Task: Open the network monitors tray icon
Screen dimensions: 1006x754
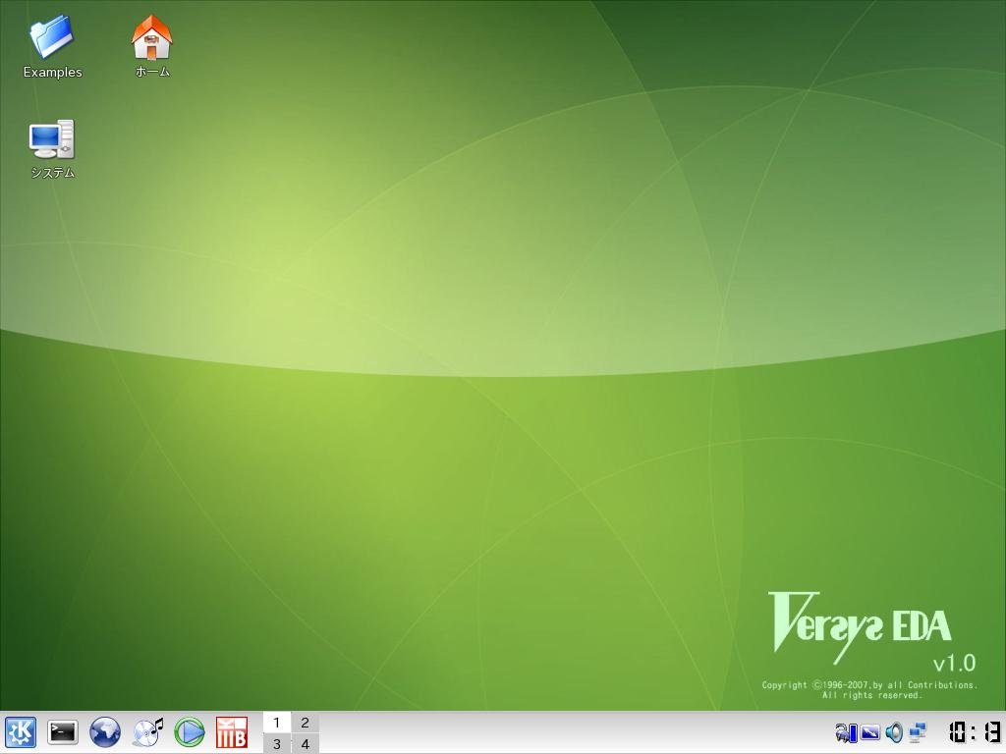Action: [x=918, y=732]
